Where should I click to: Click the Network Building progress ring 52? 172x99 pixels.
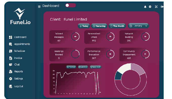(145, 37)
